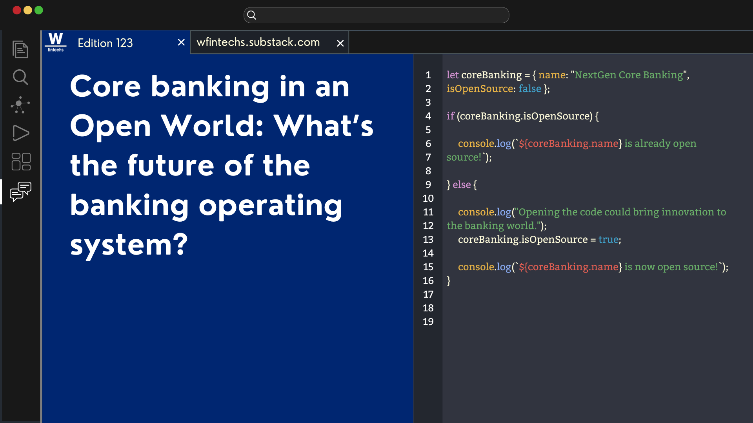
Task: Click line number 13 in the gutter
Action: [x=428, y=240]
